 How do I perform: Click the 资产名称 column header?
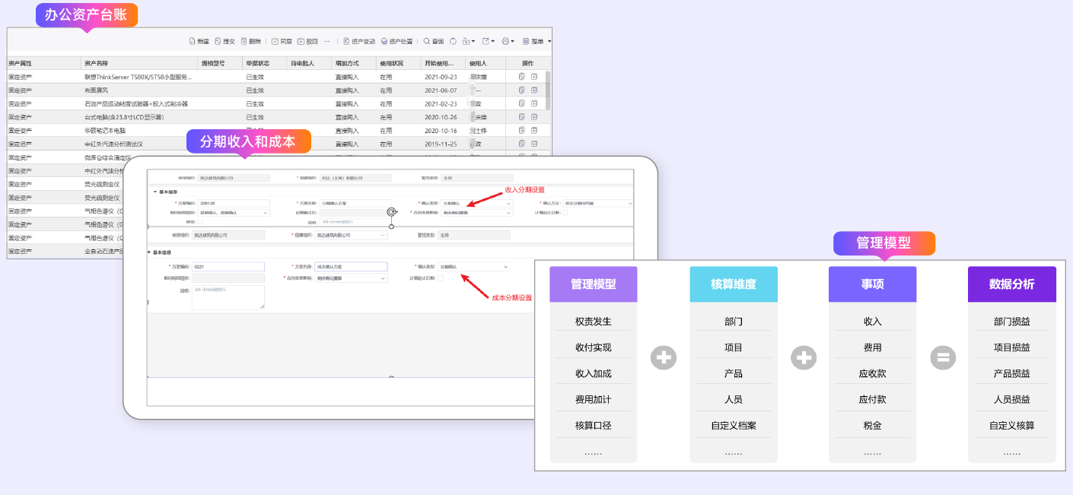click(x=96, y=63)
